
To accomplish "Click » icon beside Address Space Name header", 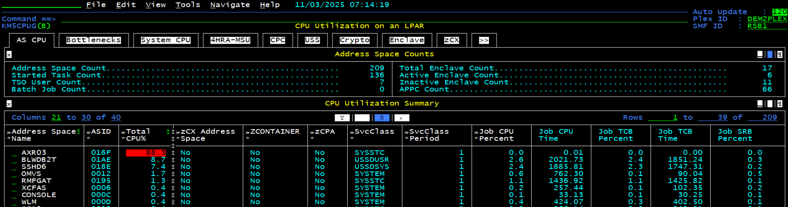I will point(9,132).
